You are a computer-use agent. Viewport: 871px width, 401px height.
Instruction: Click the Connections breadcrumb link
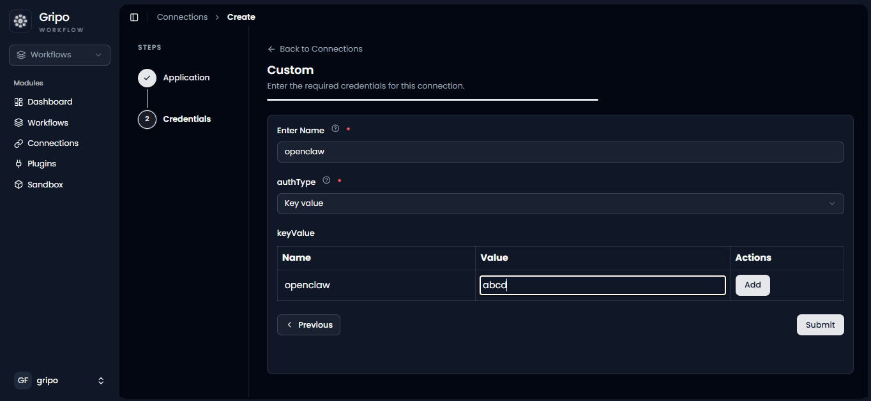coord(182,17)
